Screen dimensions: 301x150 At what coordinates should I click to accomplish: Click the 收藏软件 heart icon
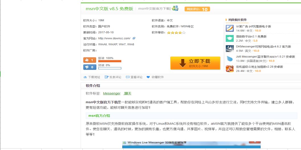pos(148,77)
